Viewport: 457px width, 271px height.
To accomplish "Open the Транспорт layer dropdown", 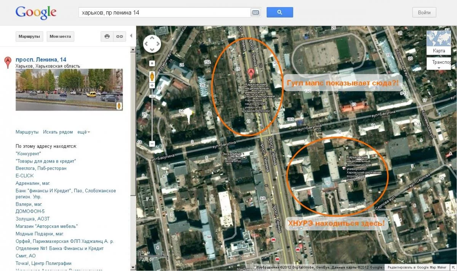I will [x=439, y=63].
